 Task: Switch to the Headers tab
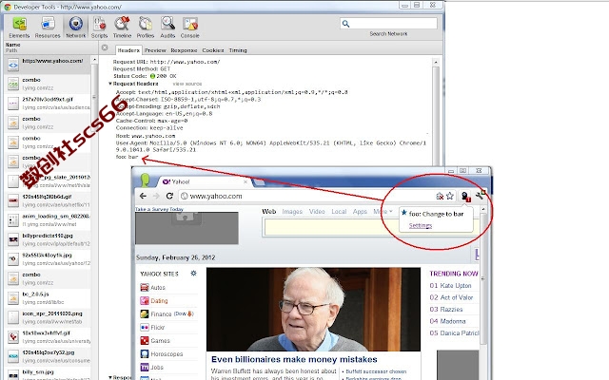[x=128, y=50]
